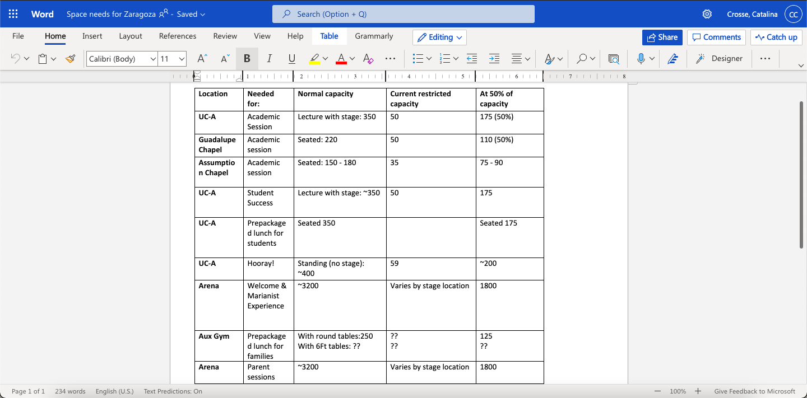Open the app launcher waffle icon
Viewport: 807px width, 398px height.
point(13,14)
